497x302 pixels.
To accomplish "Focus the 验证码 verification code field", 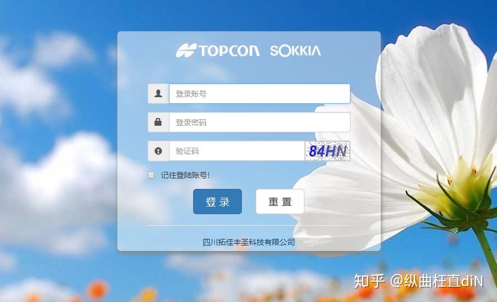I will [237, 151].
